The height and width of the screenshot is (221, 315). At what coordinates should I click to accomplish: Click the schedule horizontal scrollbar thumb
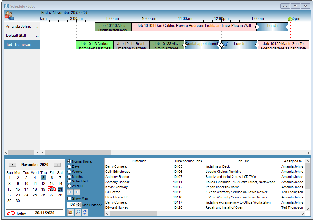pos(78,153)
